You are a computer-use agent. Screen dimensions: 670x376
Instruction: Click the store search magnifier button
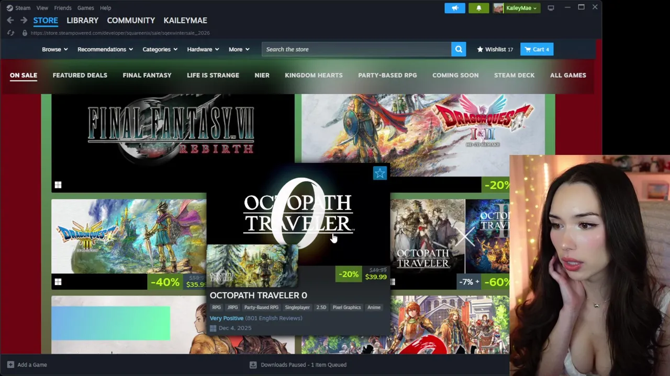click(459, 49)
